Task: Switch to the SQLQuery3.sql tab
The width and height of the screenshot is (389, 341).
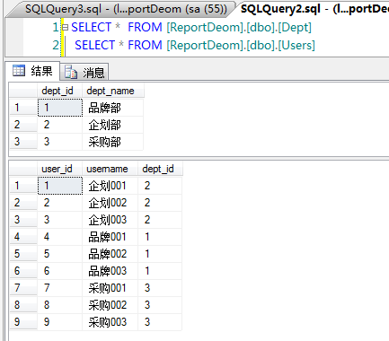Action: click(126, 9)
